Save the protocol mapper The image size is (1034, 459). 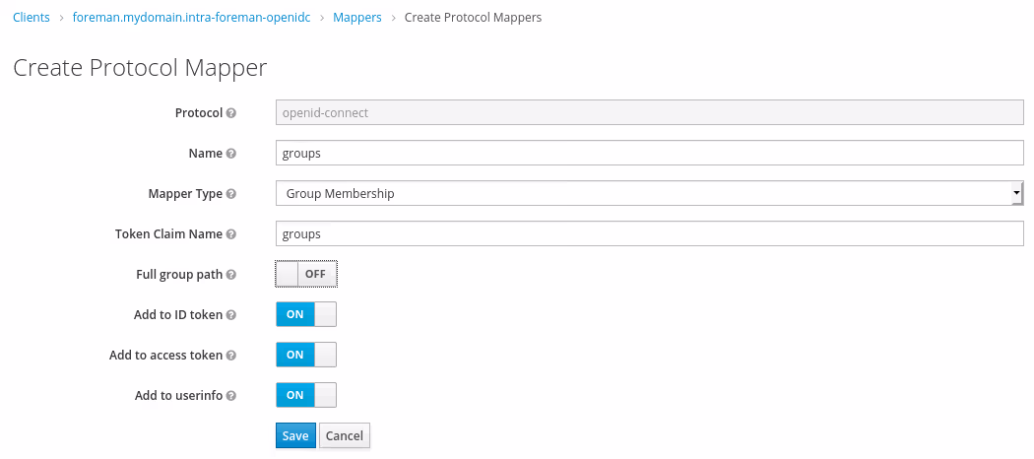click(295, 435)
